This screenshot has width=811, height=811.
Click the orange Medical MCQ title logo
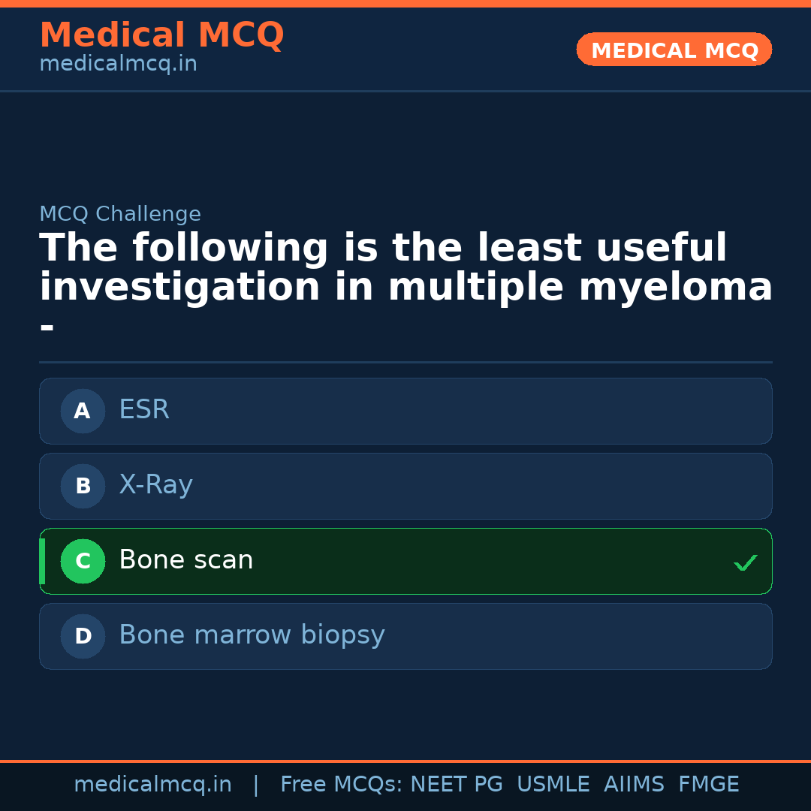(x=161, y=35)
